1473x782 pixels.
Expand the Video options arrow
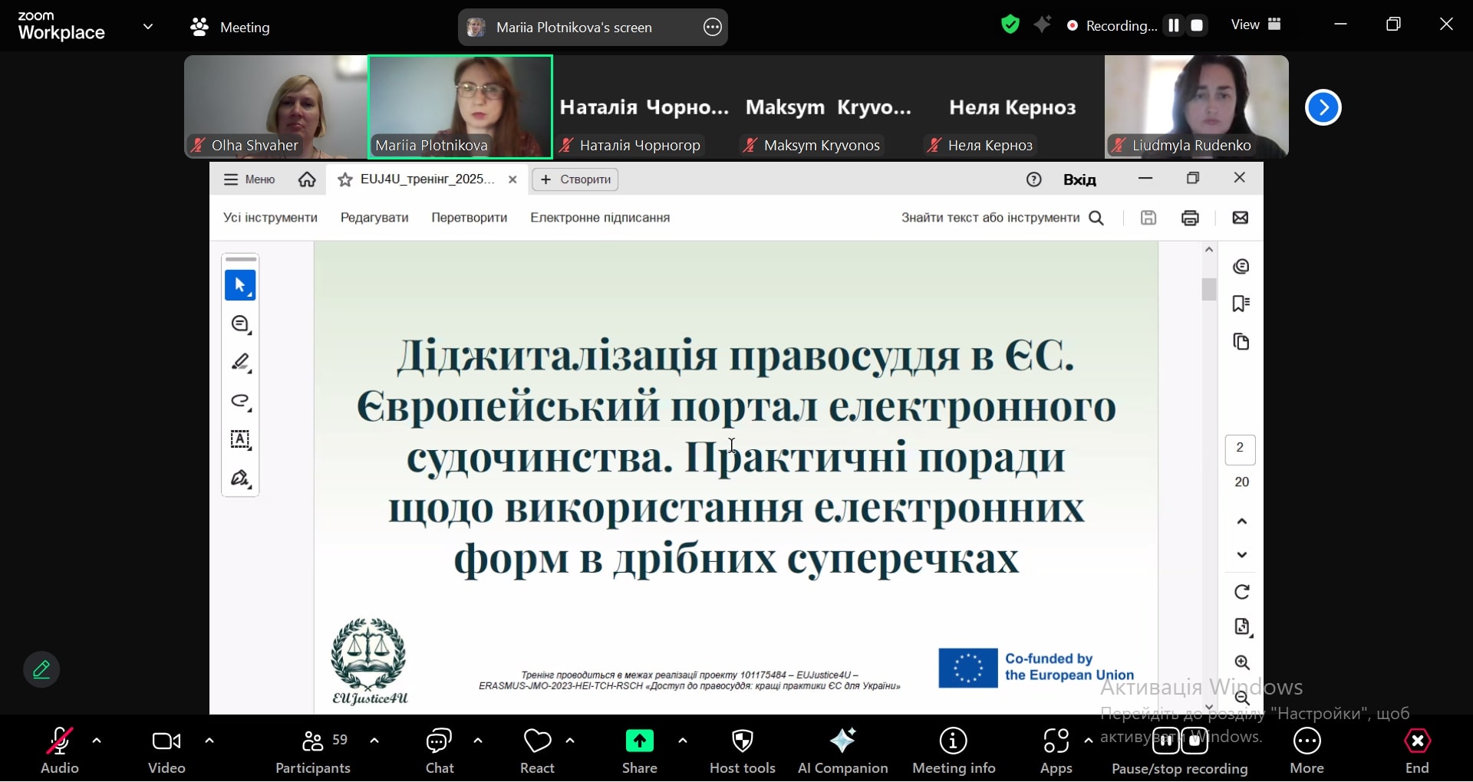(x=209, y=741)
